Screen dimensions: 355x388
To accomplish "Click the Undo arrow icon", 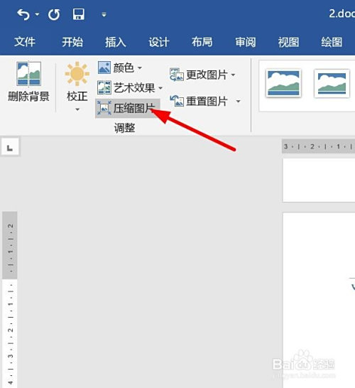I will 23,15.
